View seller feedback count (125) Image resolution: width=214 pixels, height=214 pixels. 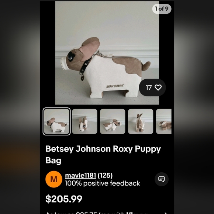(x=105, y=175)
